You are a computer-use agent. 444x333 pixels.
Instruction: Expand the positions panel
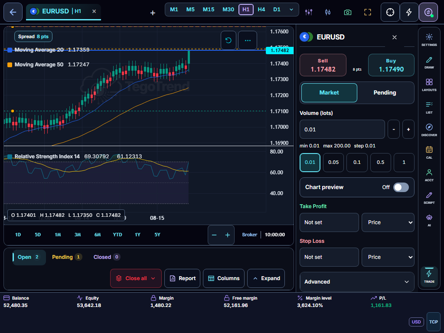coord(266,278)
